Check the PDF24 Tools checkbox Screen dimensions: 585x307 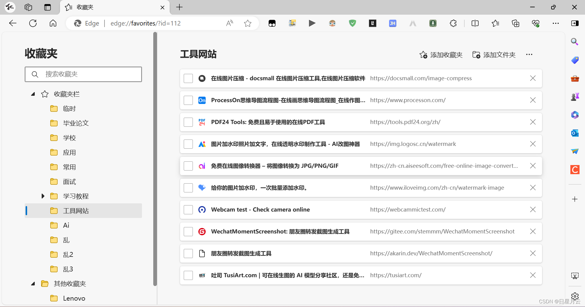188,122
